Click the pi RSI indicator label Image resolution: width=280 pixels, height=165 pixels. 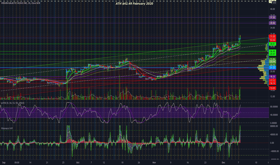coord(13,103)
